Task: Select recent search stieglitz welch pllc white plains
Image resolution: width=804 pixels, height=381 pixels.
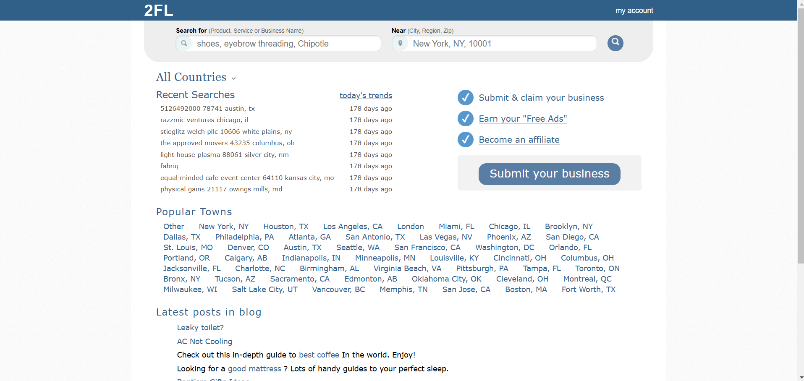Action: [x=226, y=131]
